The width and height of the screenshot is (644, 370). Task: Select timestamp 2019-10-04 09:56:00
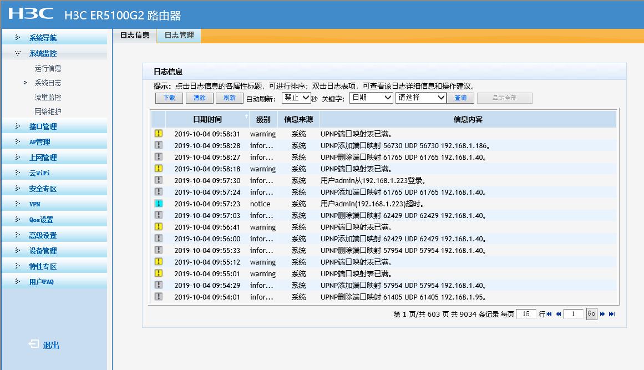point(207,239)
